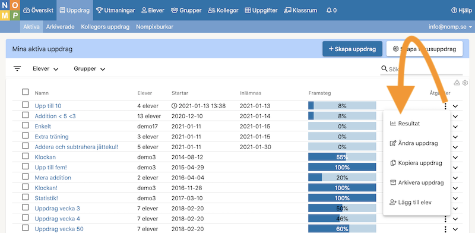
Task: Switch to the Arkiverade tab
Action: pyautogui.click(x=61, y=27)
